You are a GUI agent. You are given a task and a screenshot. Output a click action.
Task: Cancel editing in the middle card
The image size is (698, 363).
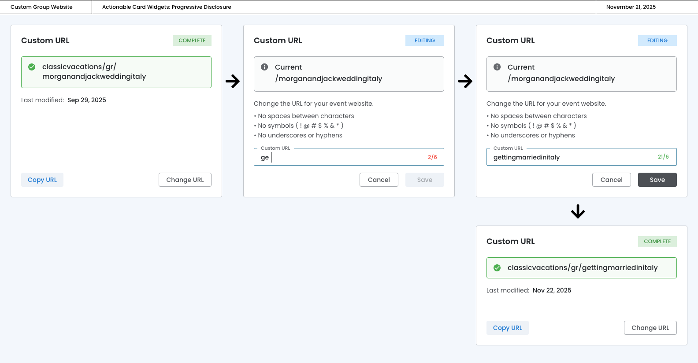[x=379, y=180]
